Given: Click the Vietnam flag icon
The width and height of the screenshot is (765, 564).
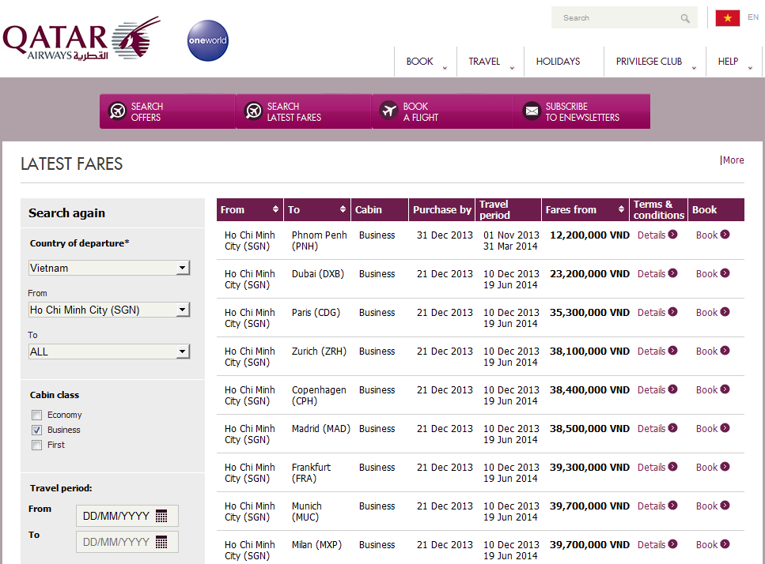Looking at the screenshot, I should pos(727,18).
